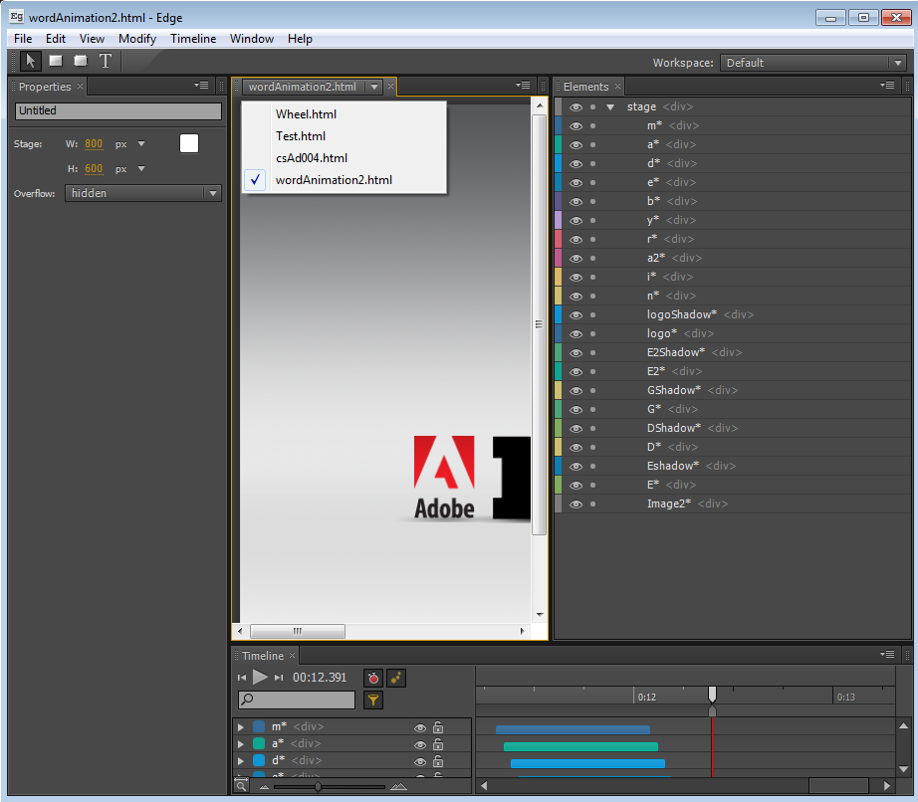Image resolution: width=918 pixels, height=802 pixels.
Task: Click the timeline zoom-to-fit magnifier icon
Action: (x=241, y=786)
